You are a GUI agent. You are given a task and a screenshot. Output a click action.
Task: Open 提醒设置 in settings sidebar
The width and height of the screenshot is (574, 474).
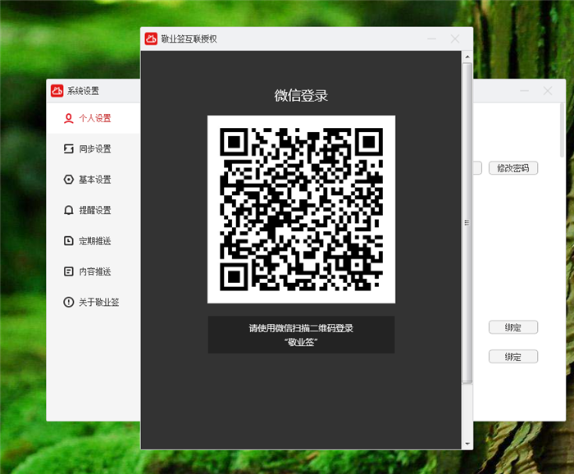[93, 210]
